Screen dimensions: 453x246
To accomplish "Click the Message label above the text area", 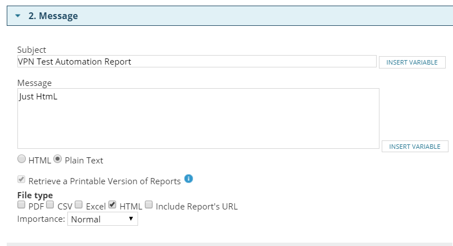I will point(34,83).
